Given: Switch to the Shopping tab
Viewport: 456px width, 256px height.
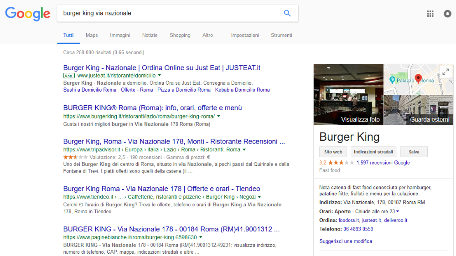Looking at the screenshot, I should [180, 35].
